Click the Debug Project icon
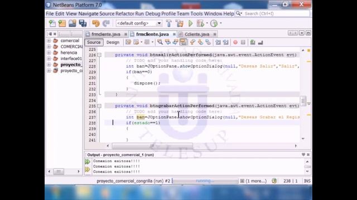Viewport: 357px width, 200px height. [200, 23]
